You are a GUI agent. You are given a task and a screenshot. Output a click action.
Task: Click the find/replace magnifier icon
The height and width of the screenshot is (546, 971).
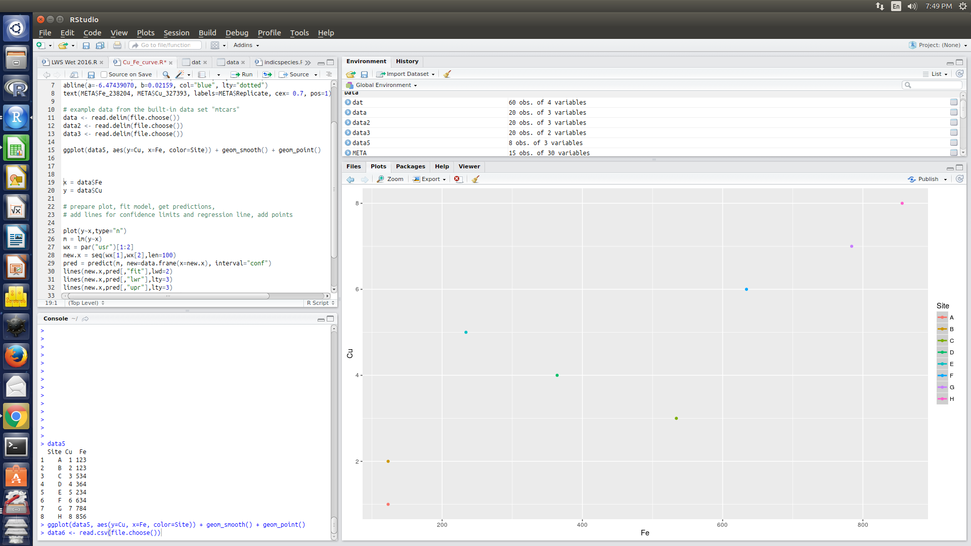coord(166,74)
